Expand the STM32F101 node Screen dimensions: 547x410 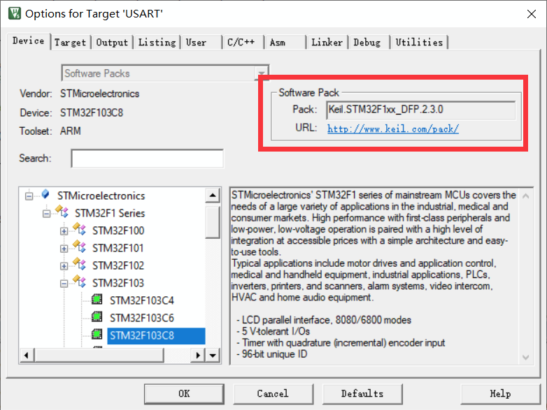coord(64,249)
